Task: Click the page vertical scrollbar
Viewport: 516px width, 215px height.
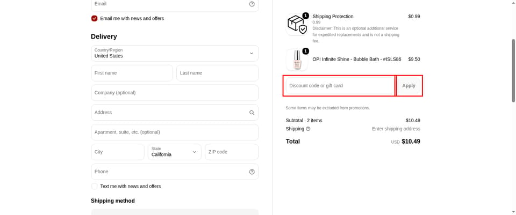Action: 513,71
